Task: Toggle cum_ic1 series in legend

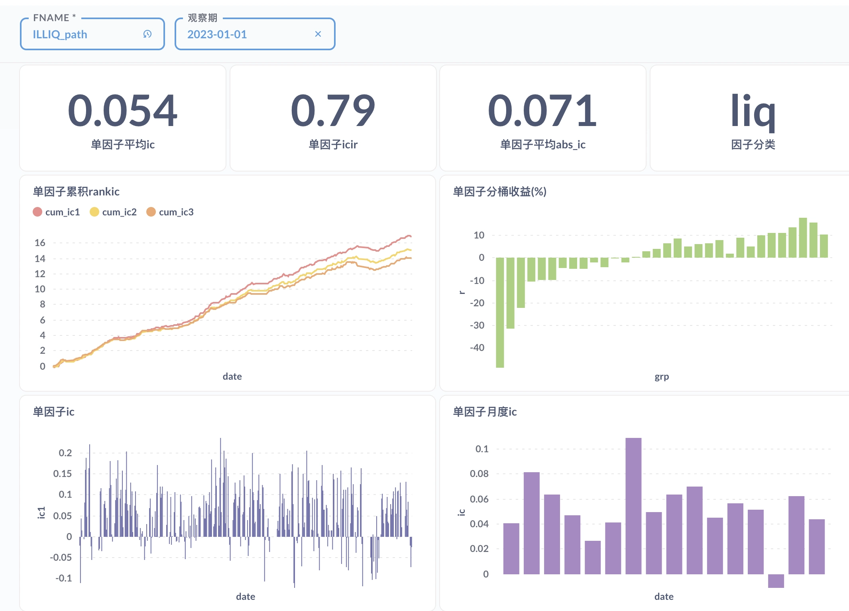Action: (x=63, y=212)
